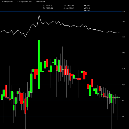The image size is (129, 129).
Task: Click the "L: 1000.00" low value
Action: click(x=69, y=8)
